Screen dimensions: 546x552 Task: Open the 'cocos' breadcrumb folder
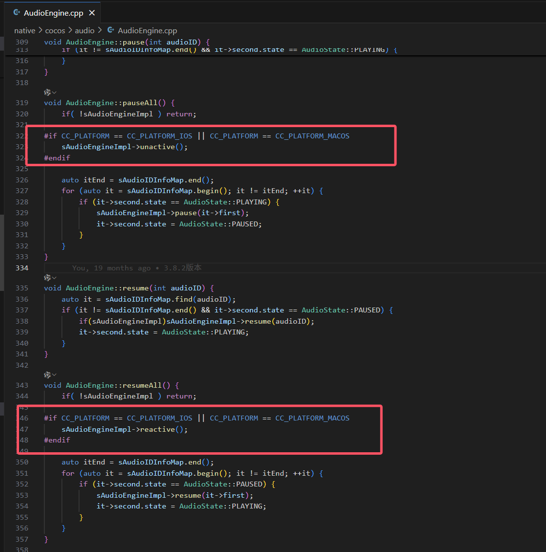point(55,31)
